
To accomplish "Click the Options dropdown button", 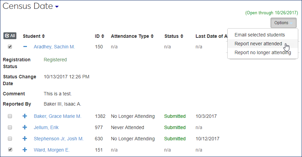I will (283, 23).
